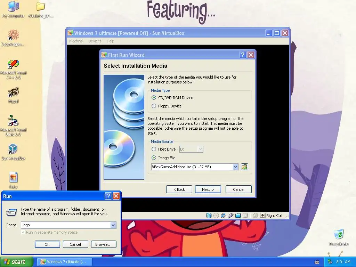The height and width of the screenshot is (267, 356).
Task: Click the Windows 7 ultimate taskbar button
Action: (64, 262)
